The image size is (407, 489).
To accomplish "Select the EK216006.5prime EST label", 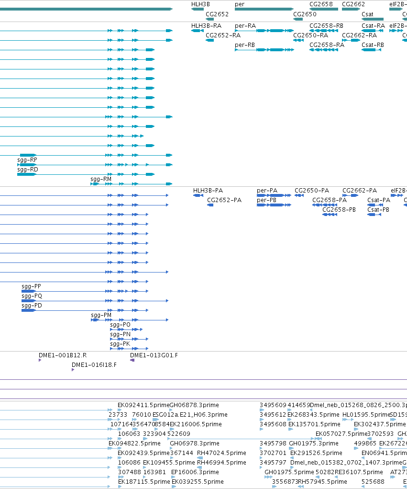I will pos(196,424).
